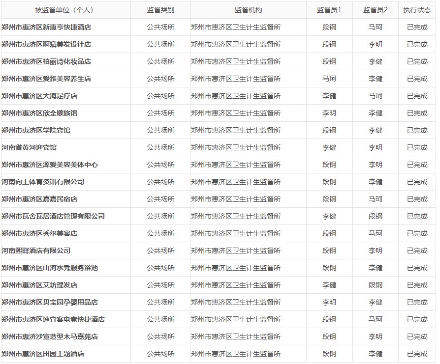Select 郑州市惠济区大海足疗店 row name

pyautogui.click(x=39, y=96)
